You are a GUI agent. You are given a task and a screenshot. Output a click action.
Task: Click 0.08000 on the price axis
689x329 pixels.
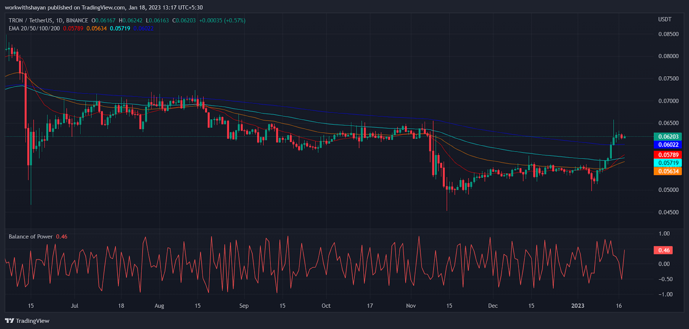668,56
